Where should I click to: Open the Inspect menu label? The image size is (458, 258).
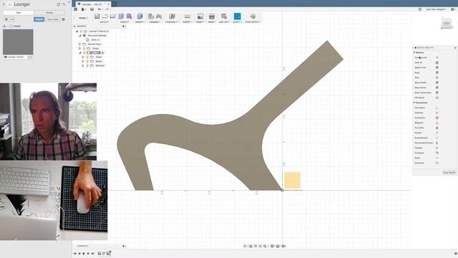(187, 22)
